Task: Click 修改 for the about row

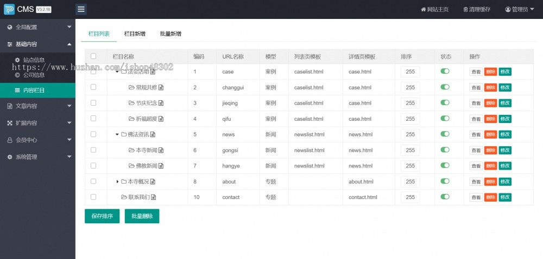Action: 505,182
